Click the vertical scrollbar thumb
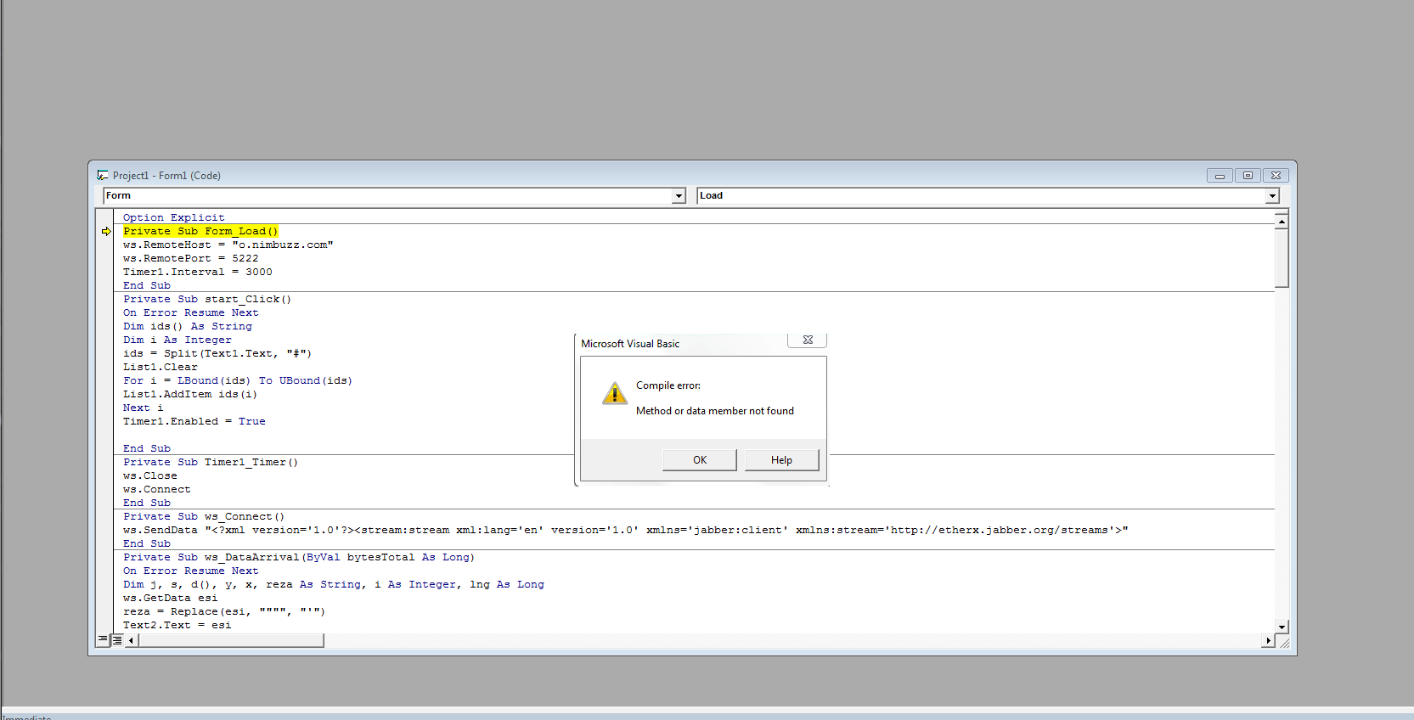 tap(1282, 258)
